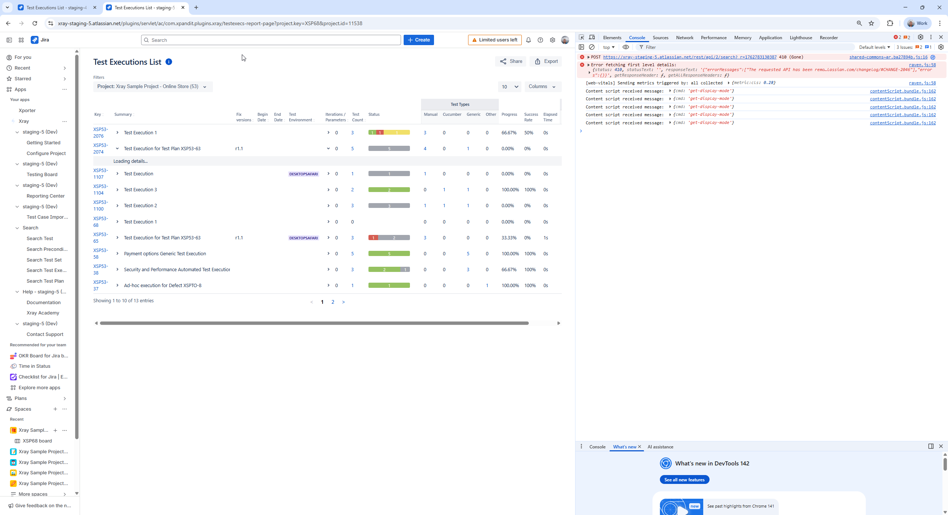Expand the Test Execution 3 row
This screenshot has width=948, height=515.
(x=117, y=190)
